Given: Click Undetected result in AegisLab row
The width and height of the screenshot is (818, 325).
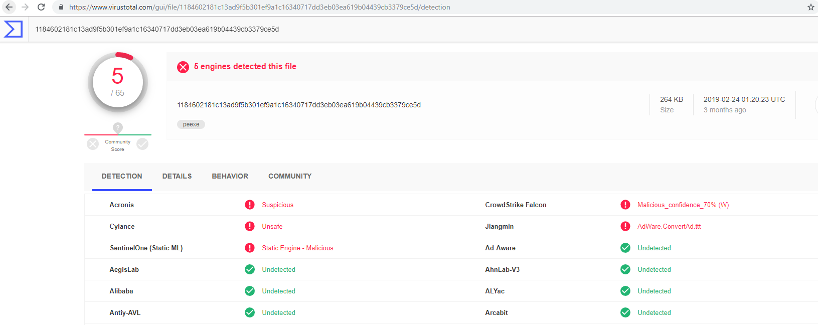Looking at the screenshot, I should pyautogui.click(x=278, y=269).
